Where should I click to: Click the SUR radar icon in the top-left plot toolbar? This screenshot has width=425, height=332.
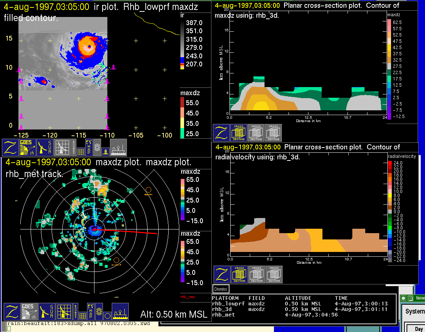[45, 148]
